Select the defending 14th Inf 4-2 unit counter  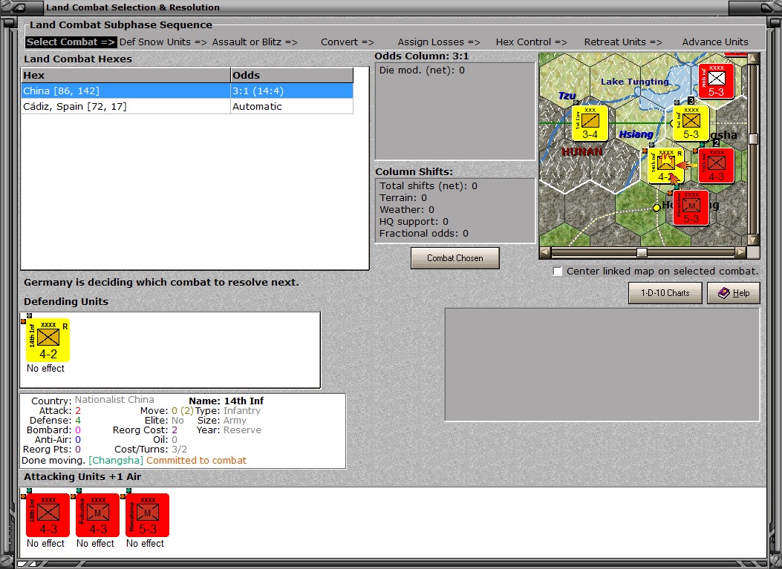[x=48, y=341]
